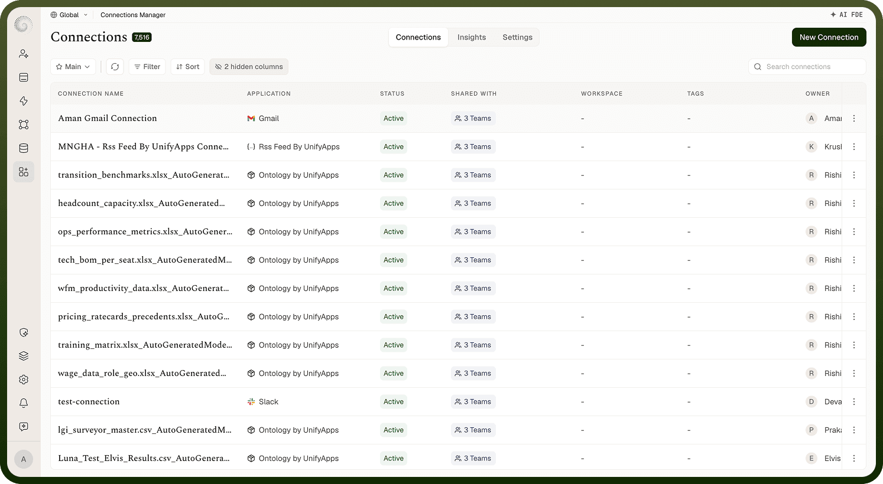Open the workflow nodes sidebar icon
The image size is (883, 484).
point(24,125)
